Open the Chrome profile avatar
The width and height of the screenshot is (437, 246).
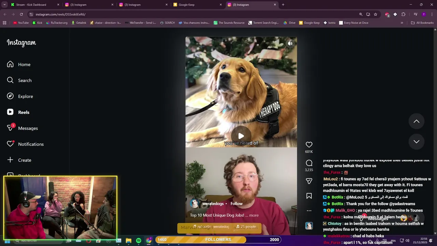pos(424,14)
